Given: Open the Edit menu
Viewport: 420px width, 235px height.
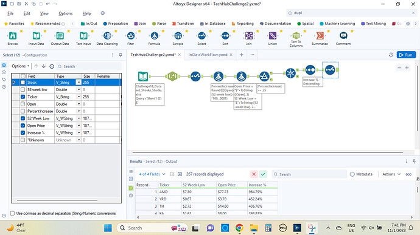Looking at the screenshot, I should (27, 13).
